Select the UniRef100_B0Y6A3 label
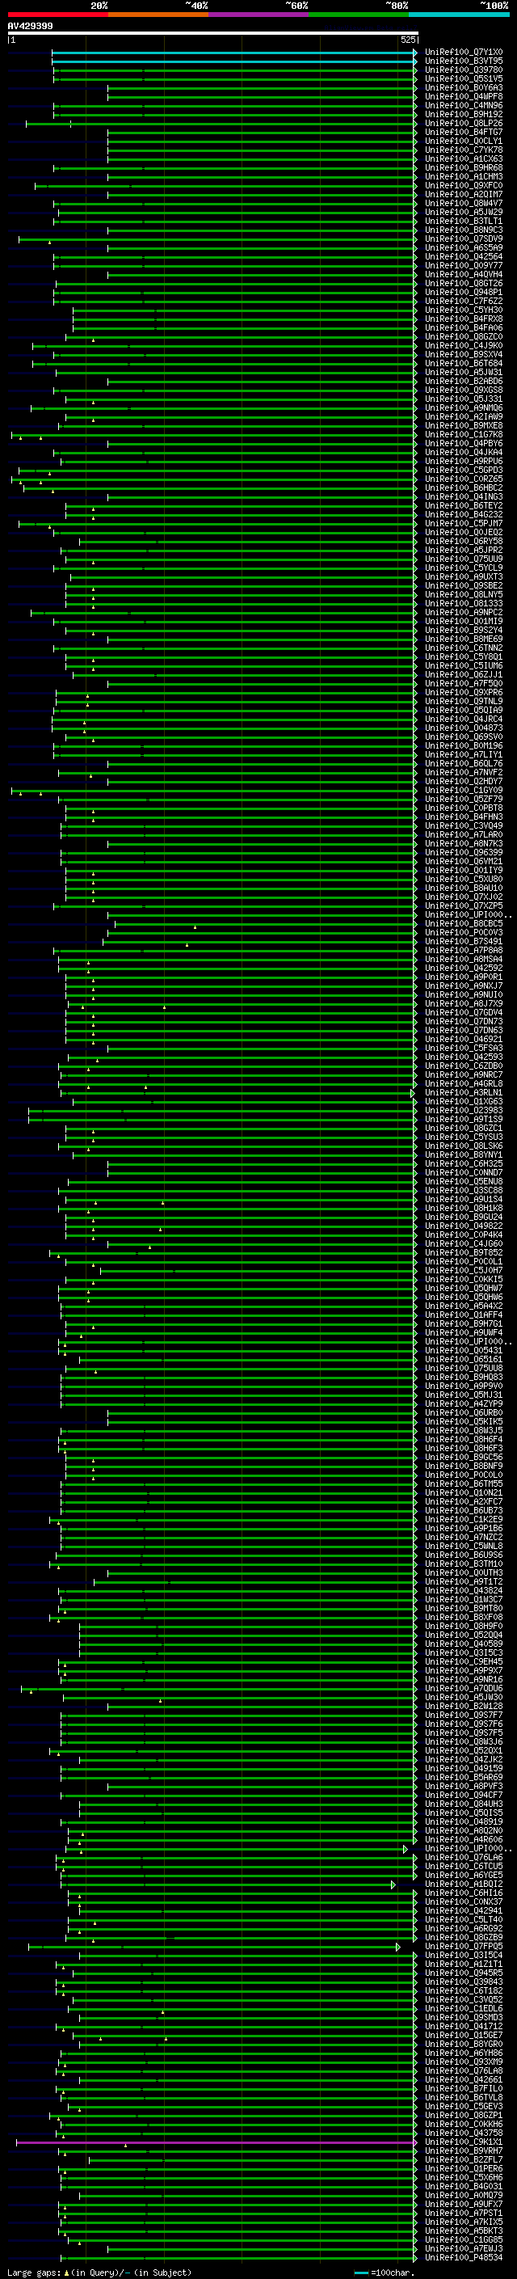 tap(464, 87)
